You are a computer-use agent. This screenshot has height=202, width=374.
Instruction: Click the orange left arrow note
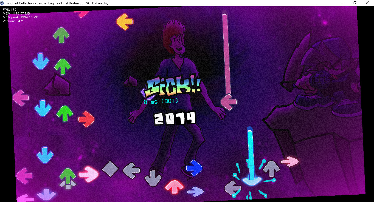tap(125, 21)
